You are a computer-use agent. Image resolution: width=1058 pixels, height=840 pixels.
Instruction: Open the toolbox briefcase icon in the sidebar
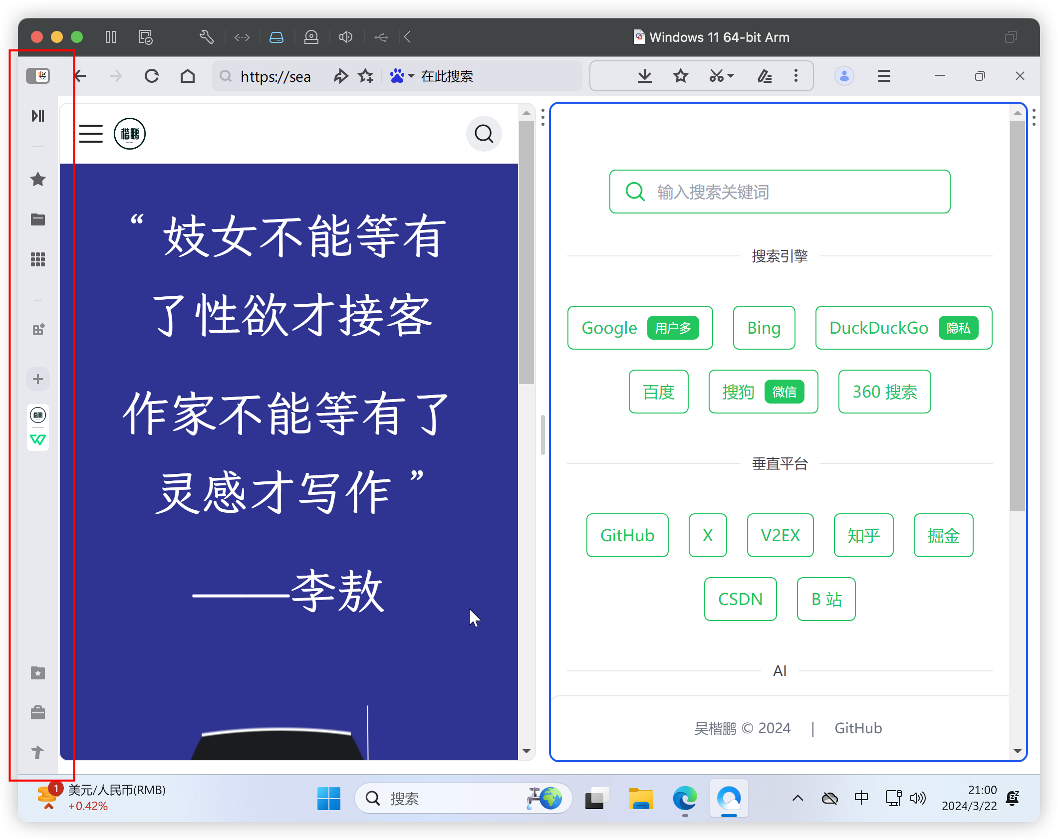[x=38, y=712]
